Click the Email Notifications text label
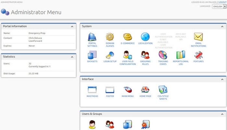The width and height of the screenshot is (227, 130). click(x=198, y=45)
